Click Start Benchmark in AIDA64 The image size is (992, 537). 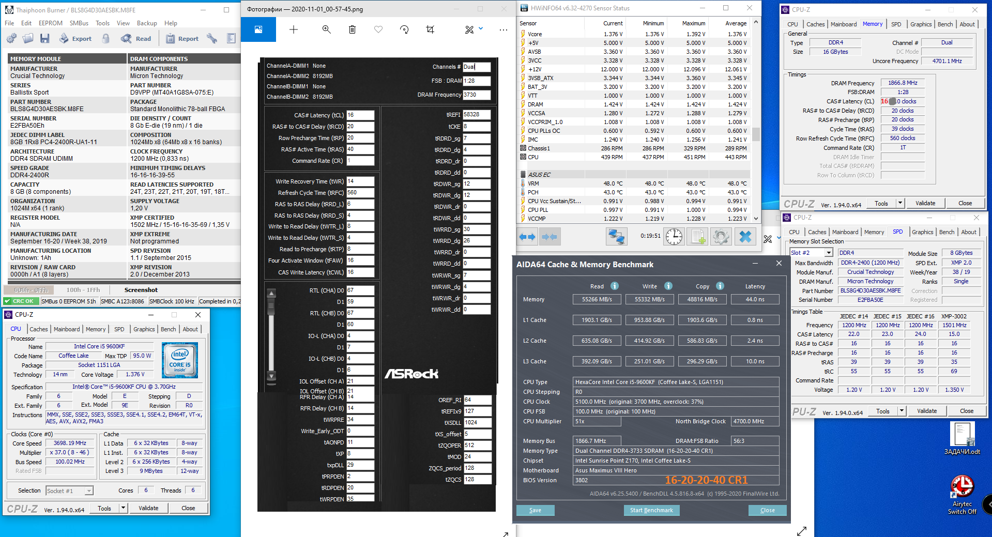point(651,510)
